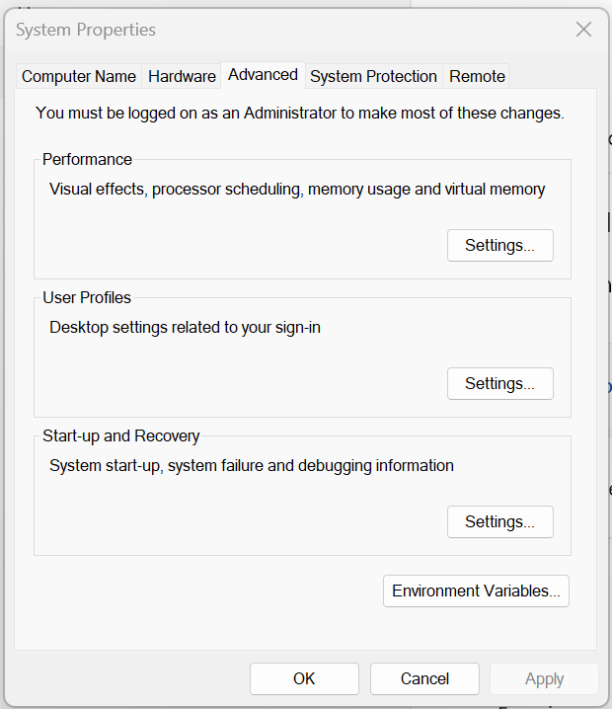Close the System Properties dialog
The width and height of the screenshot is (612, 709).
tap(583, 30)
